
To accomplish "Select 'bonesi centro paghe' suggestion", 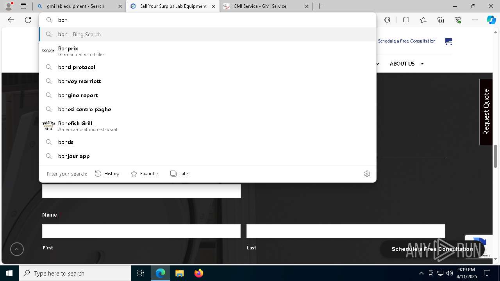I will [207, 109].
